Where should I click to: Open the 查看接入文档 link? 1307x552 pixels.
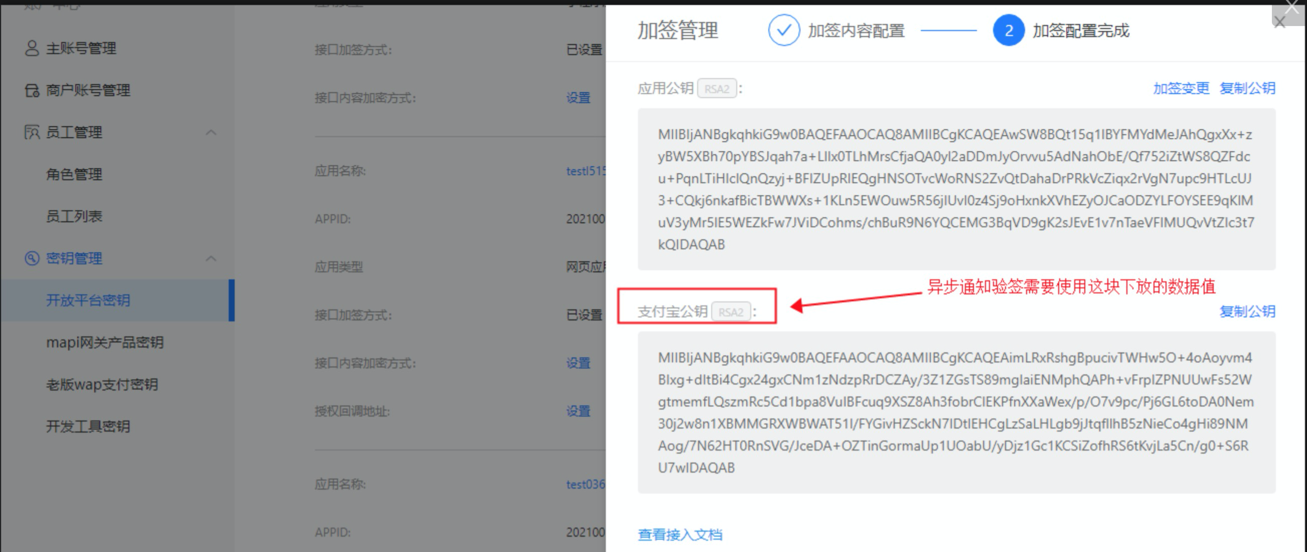tap(680, 534)
